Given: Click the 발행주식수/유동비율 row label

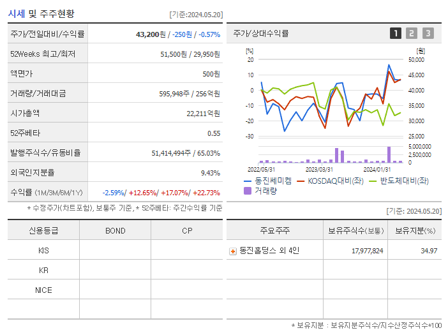Looking at the screenshot, I should tap(45, 153).
